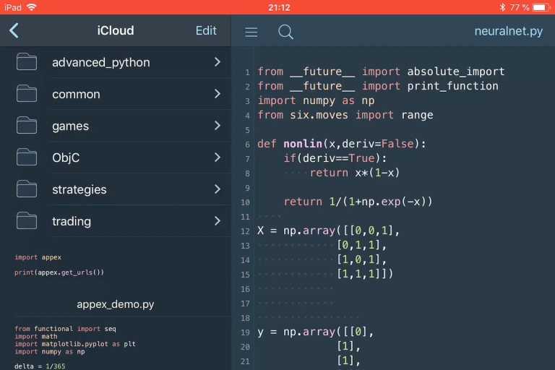Tap the battery icon in status bar
This screenshot has height=370, width=555.
[541, 7]
